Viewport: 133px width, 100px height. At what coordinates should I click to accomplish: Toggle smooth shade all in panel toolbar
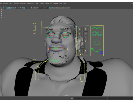tap(8, 8)
